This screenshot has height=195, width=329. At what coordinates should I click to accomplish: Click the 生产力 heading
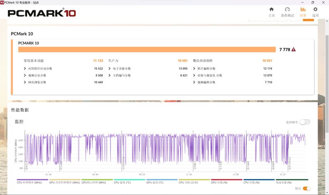pos(114,60)
